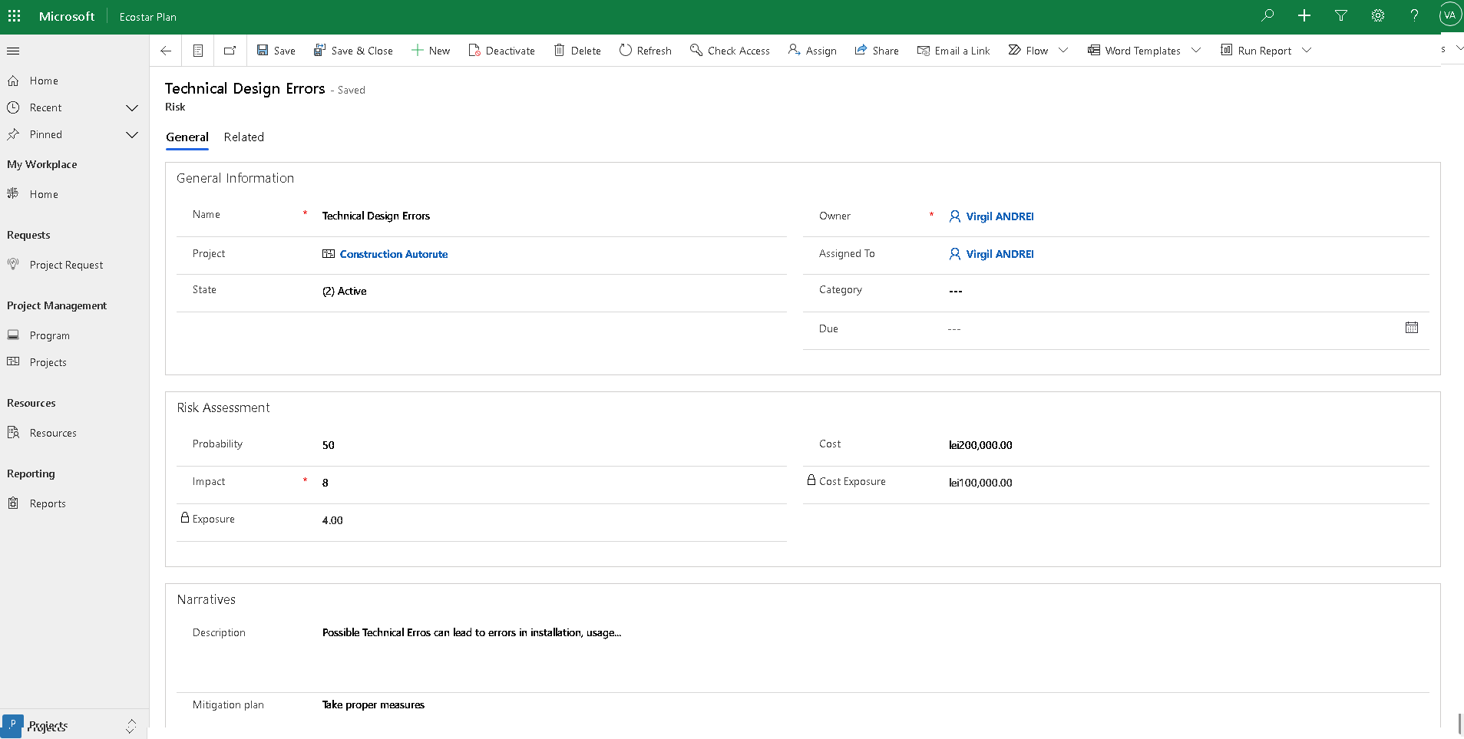Image resolution: width=1464 pixels, height=739 pixels.
Task: Open Project Request in sidebar
Action: [x=66, y=266]
